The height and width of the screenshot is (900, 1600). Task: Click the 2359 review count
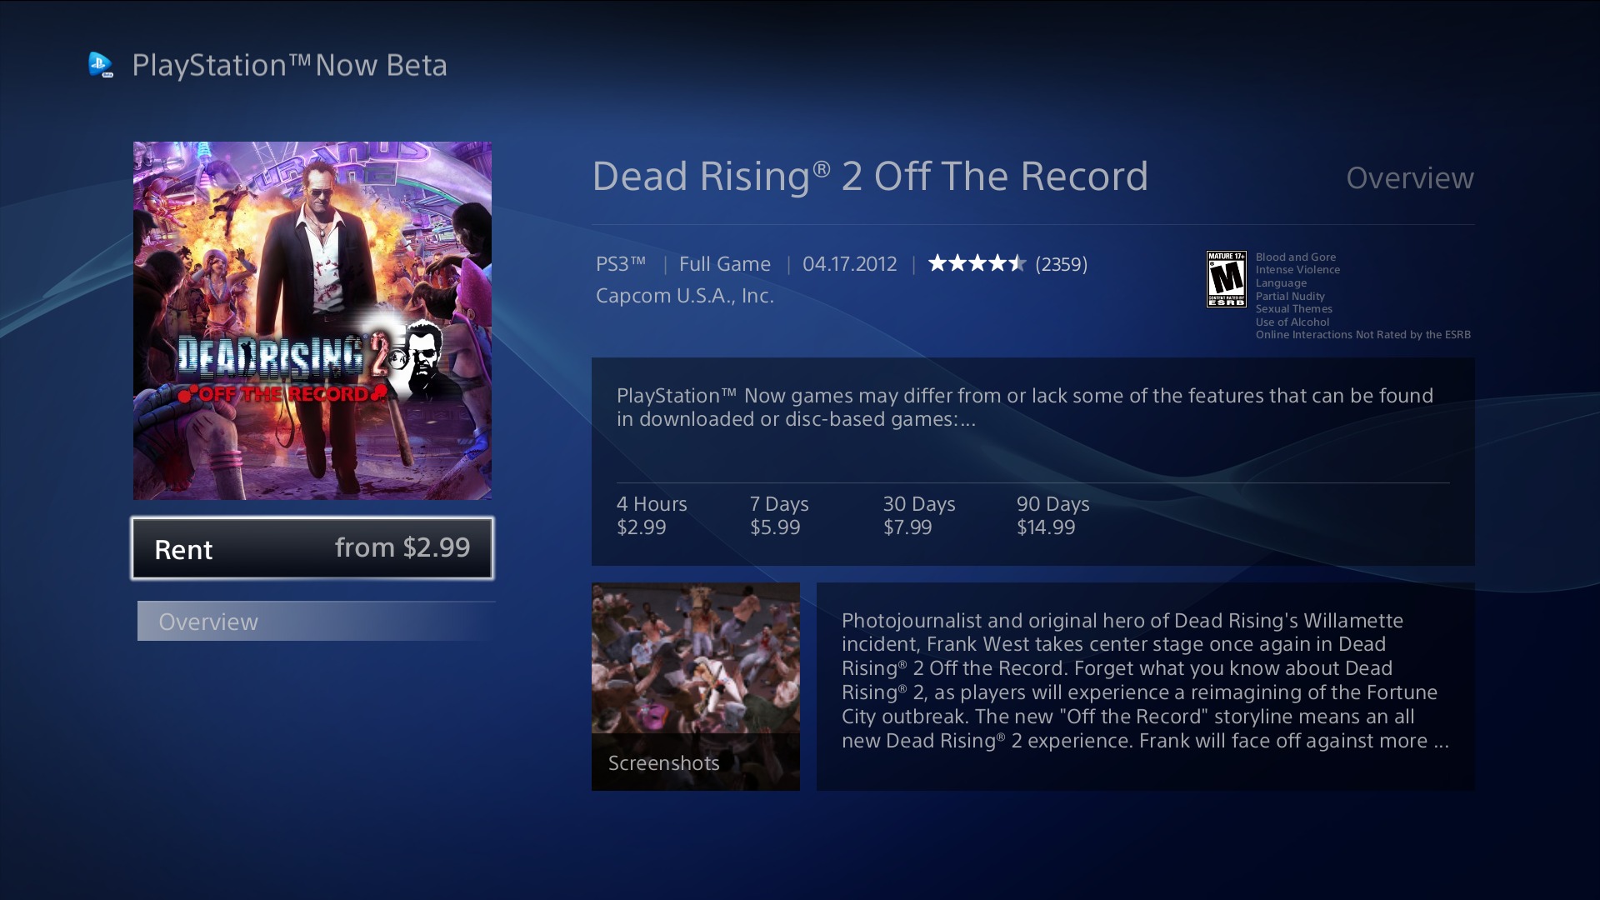pos(1060,263)
